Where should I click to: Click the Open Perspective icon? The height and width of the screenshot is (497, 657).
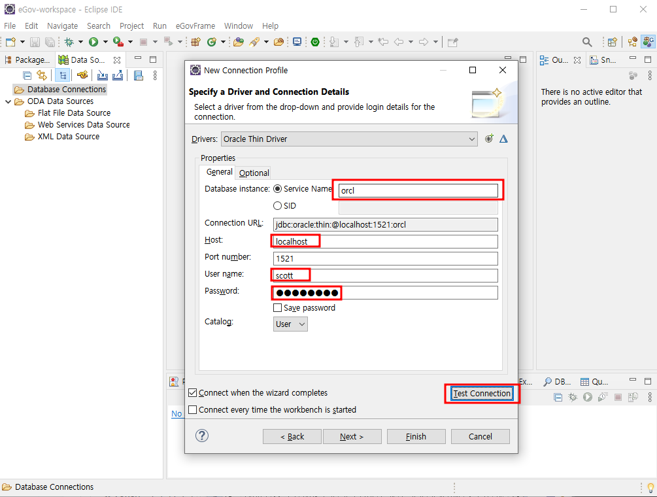pos(612,42)
